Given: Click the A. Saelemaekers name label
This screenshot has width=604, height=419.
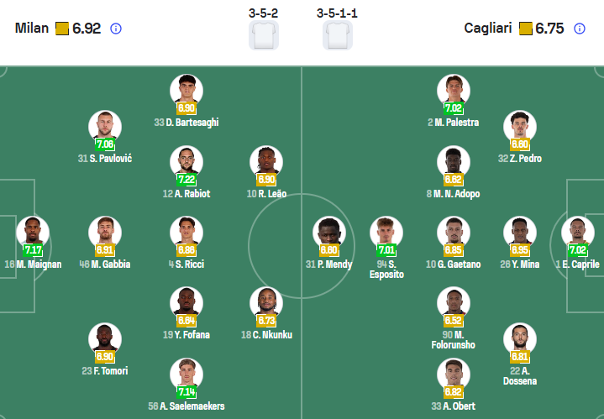Looking at the screenshot, I should (186, 406).
